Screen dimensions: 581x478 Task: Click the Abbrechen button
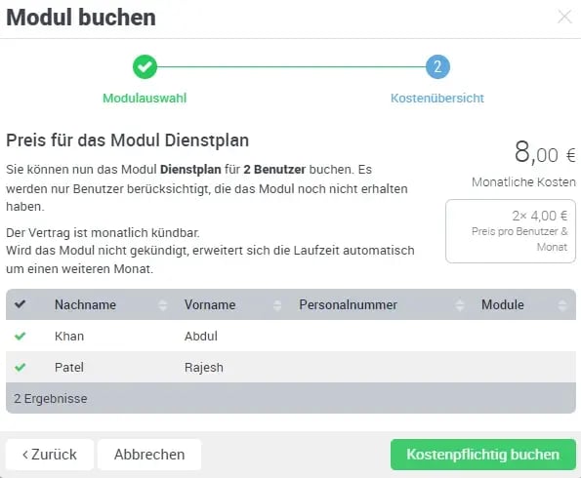(x=149, y=455)
